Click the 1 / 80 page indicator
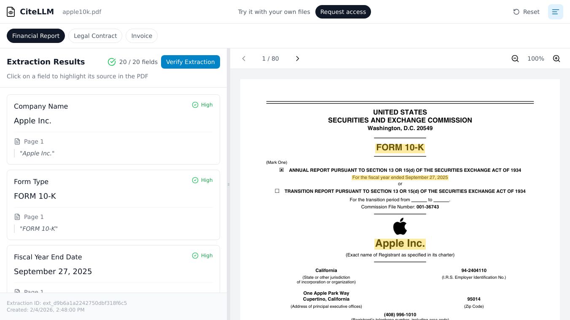Image resolution: width=570 pixels, height=320 pixels. (270, 59)
